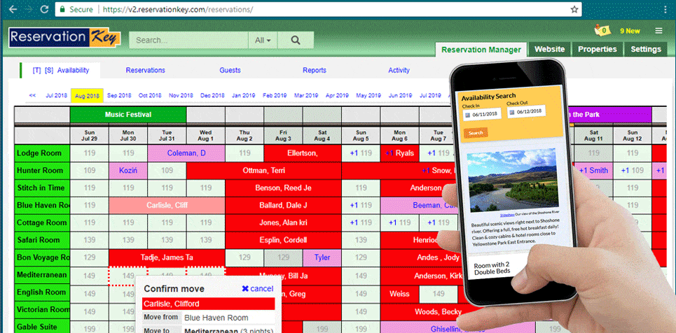The height and width of the screenshot is (333, 676).
Task: Click the Sat Aug 4 column header
Action: pyautogui.click(x=322, y=136)
